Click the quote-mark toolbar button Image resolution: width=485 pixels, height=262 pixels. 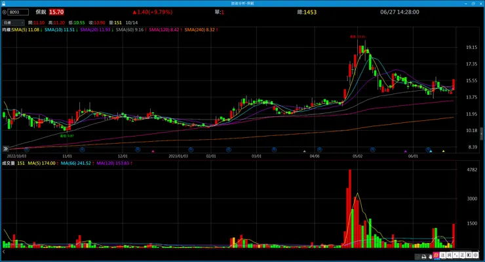pyautogui.click(x=456, y=255)
